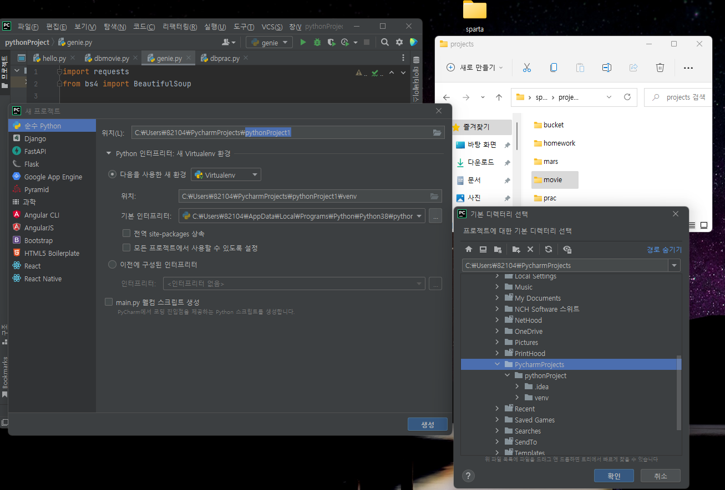Delete selected item with X icon in chooser toolbar
The image size is (725, 490).
[x=530, y=249]
